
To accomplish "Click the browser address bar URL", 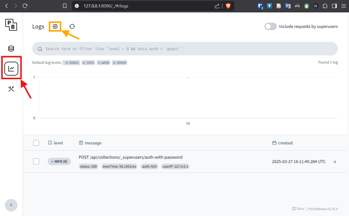I will tap(106, 6).
